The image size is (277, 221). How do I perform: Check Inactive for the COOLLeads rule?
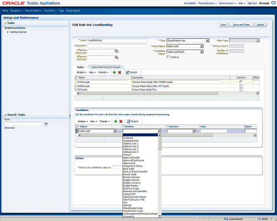(x=241, y=82)
